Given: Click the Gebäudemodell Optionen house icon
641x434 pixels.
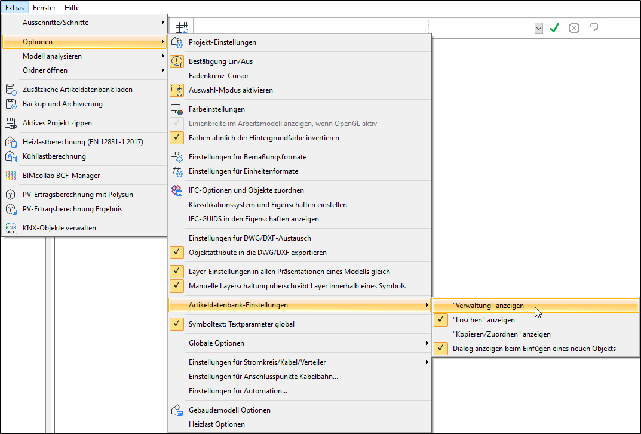Looking at the screenshot, I should [177, 410].
